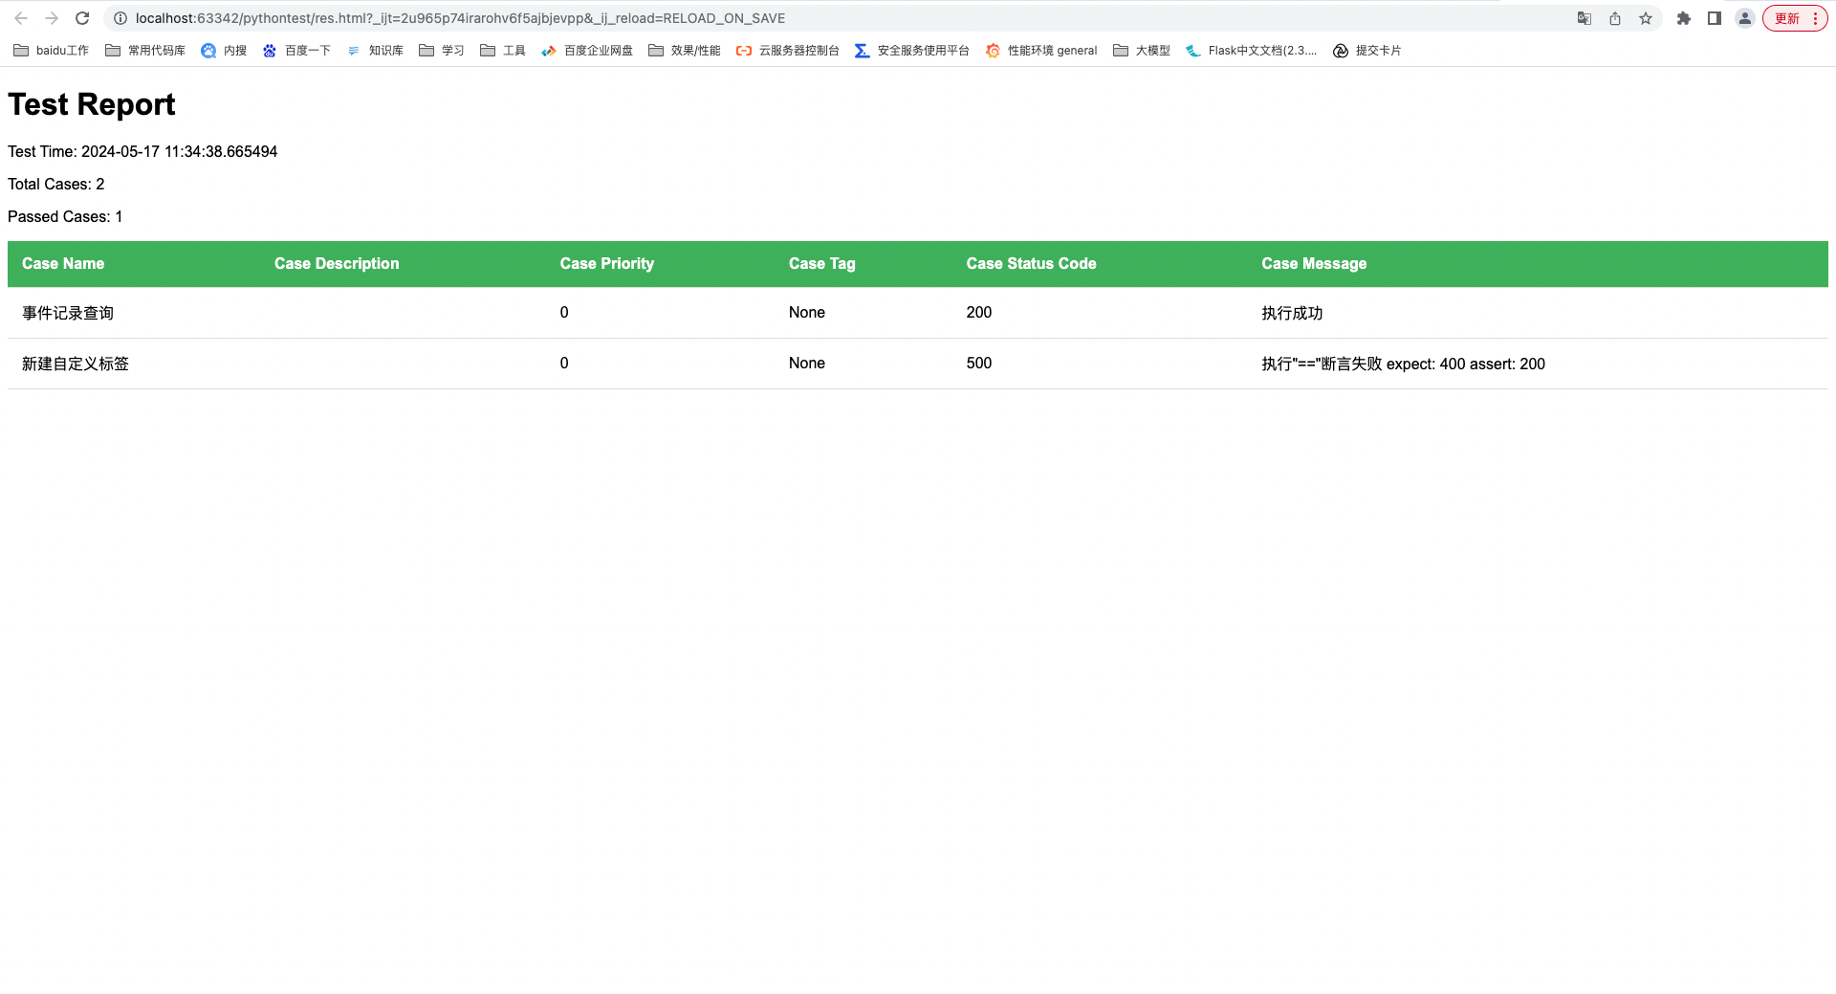Go back using the browser back arrow

[21, 18]
